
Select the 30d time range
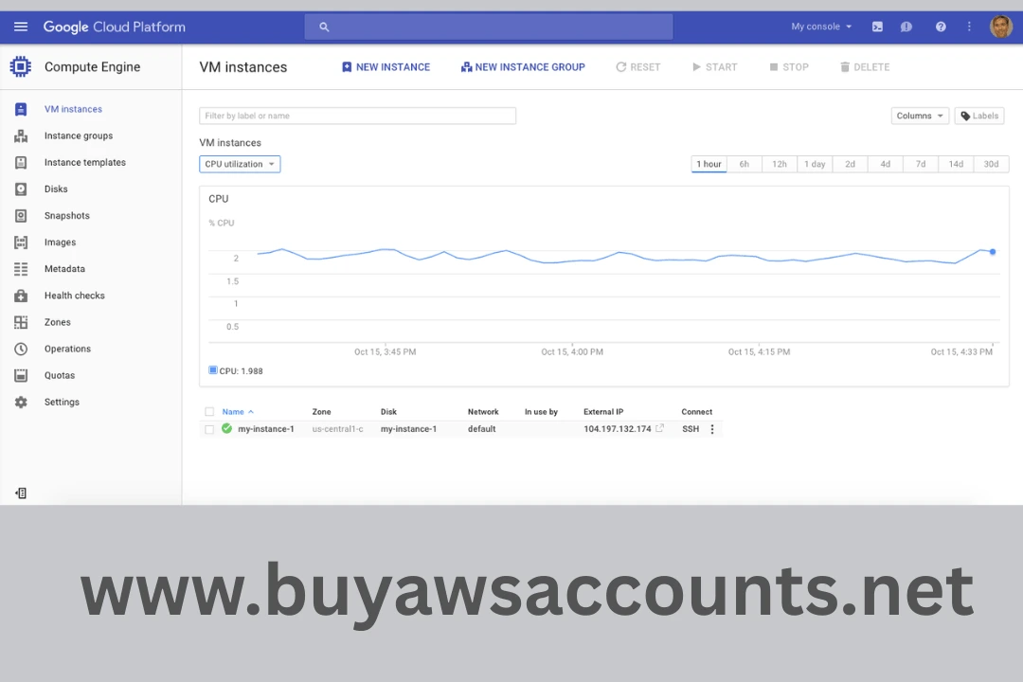pyautogui.click(x=991, y=164)
